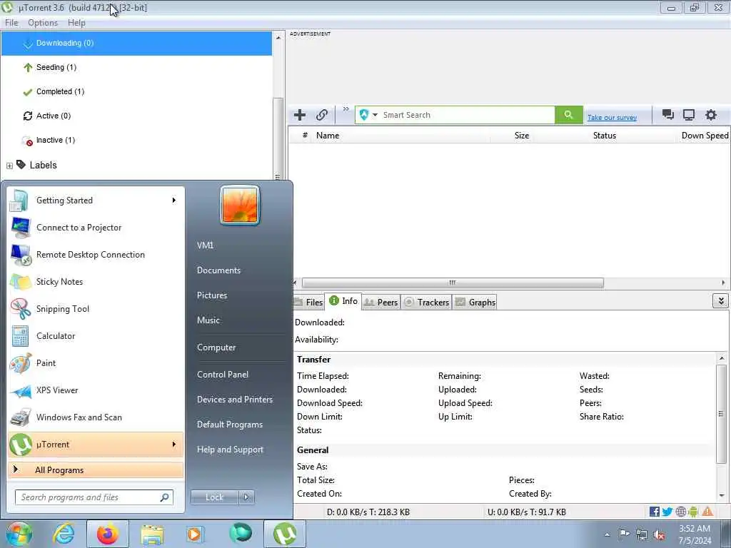
Task: Show hidden tray icons arrow
Action: tap(607, 534)
